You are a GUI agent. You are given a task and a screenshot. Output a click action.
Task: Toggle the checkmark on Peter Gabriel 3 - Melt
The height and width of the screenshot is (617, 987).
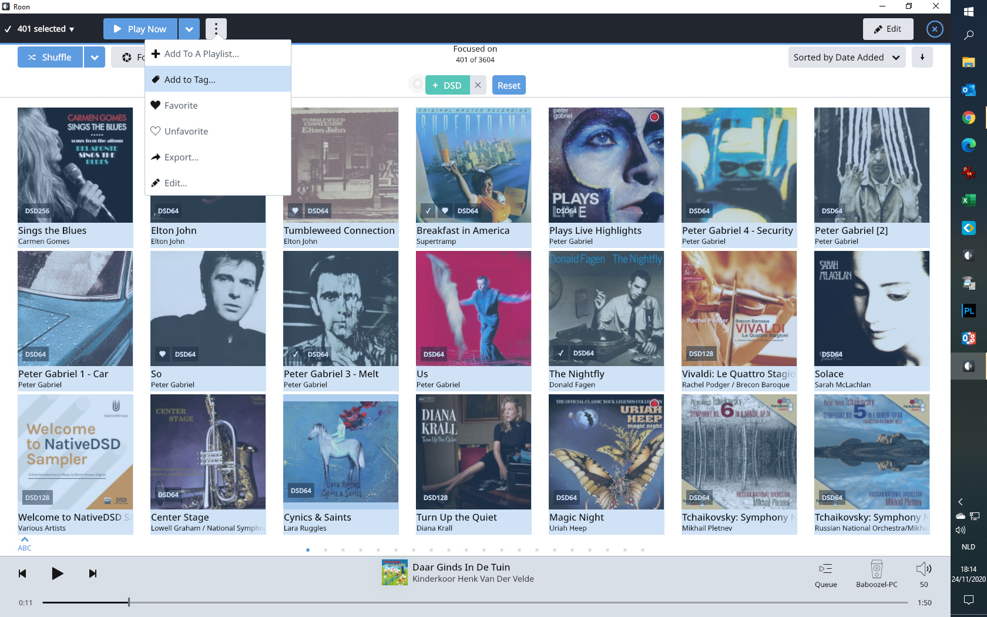tap(296, 354)
